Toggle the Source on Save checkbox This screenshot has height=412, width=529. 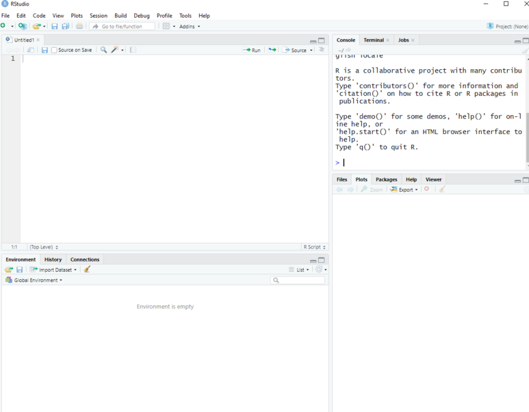[54, 50]
